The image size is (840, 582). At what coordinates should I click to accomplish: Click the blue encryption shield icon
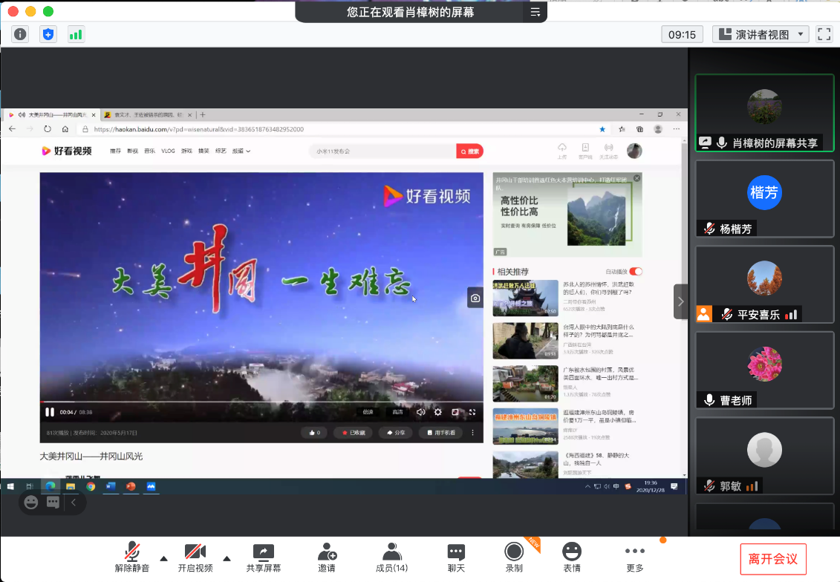click(48, 34)
